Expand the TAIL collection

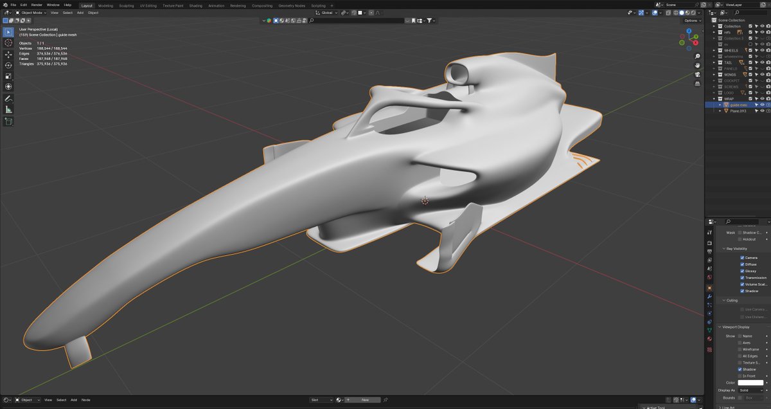[714, 62]
